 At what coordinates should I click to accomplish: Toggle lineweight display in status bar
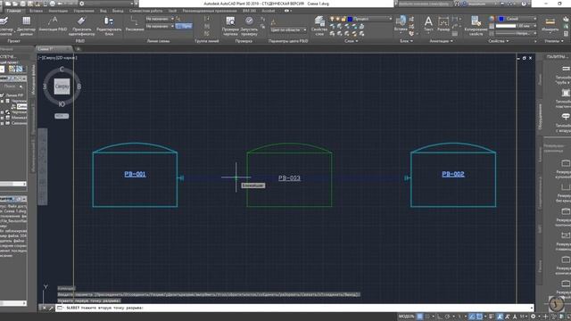point(492,317)
